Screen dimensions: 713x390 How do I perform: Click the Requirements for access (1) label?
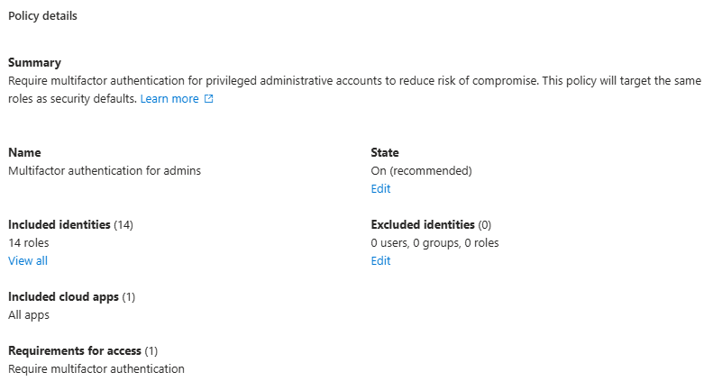[83, 351]
